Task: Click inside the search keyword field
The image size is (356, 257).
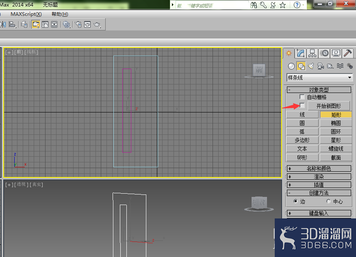Action: click(x=212, y=5)
